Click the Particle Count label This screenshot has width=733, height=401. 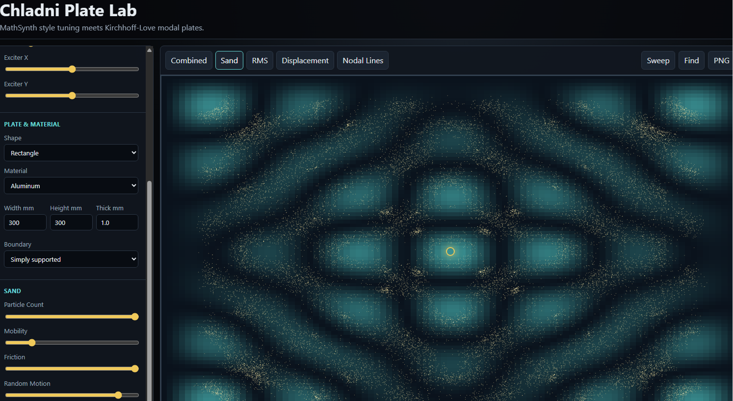[24, 305]
